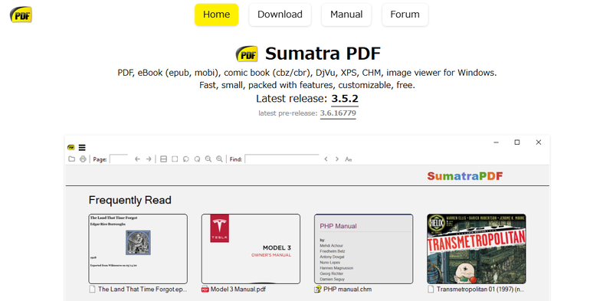This screenshot has height=301, width=613.
Task: Open the Tesla Model 3 manual thumbnail
Action: click(251, 249)
